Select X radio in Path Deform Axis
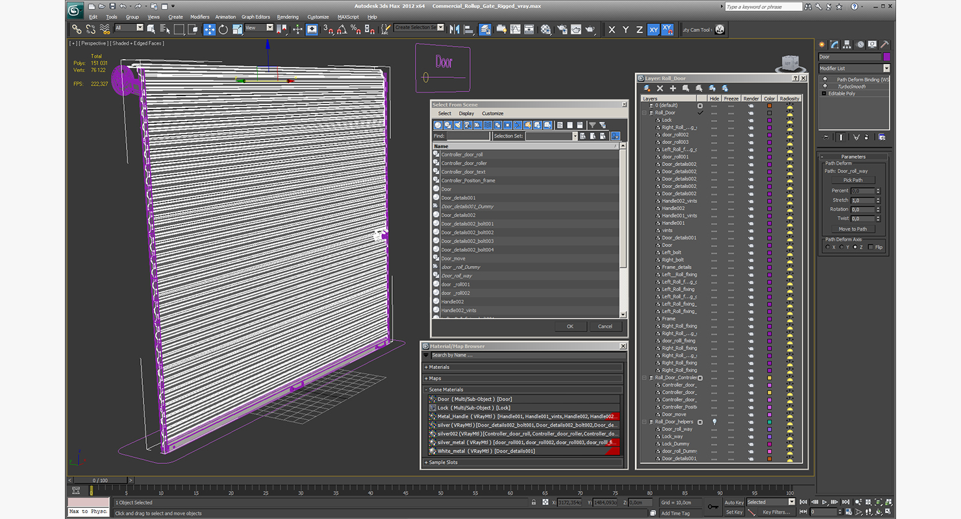The width and height of the screenshot is (961, 519). [828, 247]
